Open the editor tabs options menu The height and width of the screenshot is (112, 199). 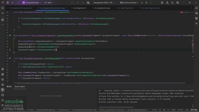click(191, 8)
